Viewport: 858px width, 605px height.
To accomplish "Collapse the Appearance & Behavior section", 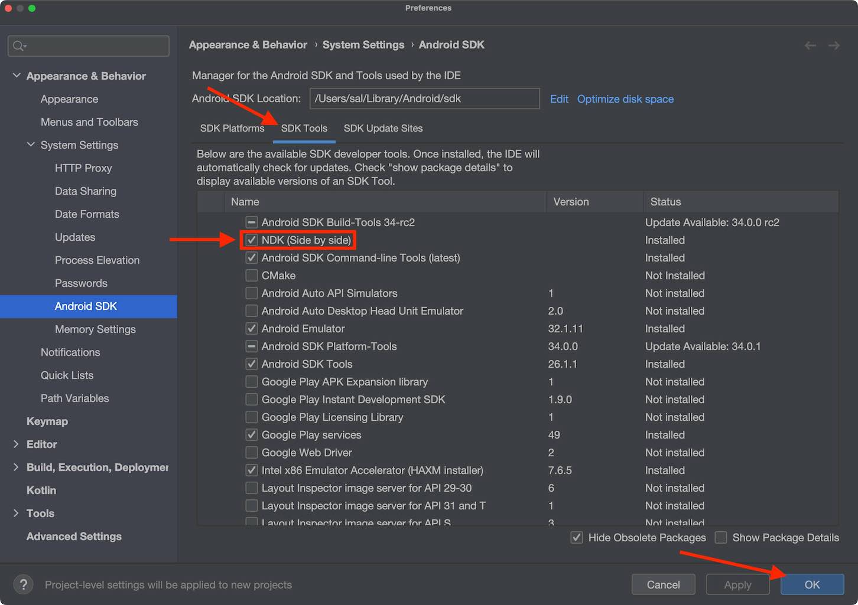I will click(x=16, y=76).
